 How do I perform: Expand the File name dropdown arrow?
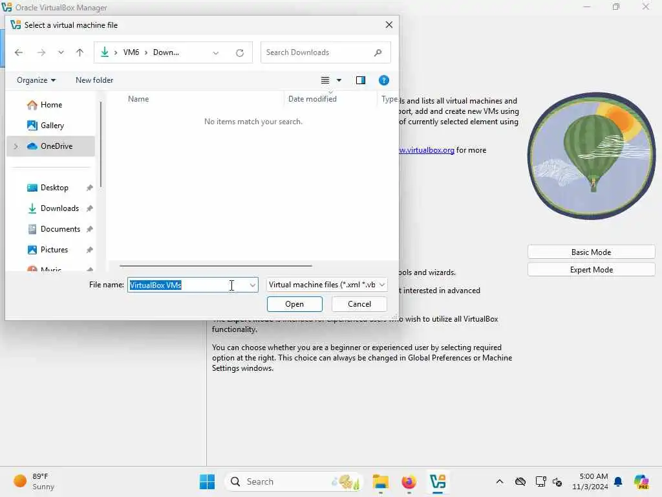253,285
